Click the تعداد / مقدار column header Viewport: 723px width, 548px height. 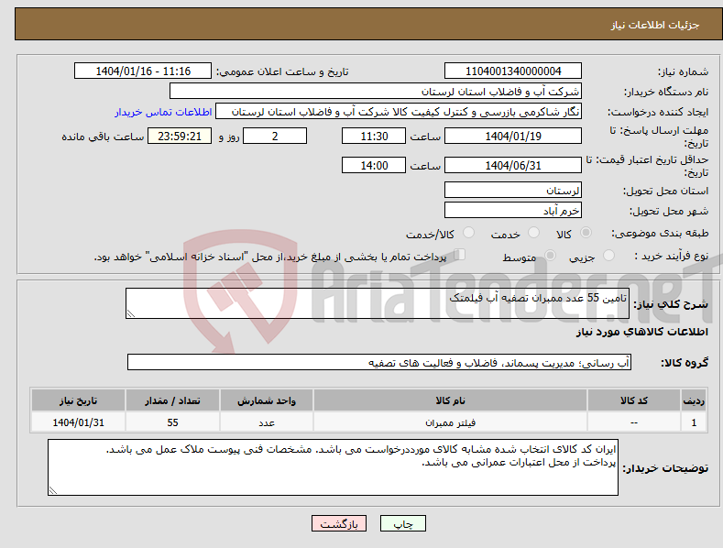pos(172,400)
